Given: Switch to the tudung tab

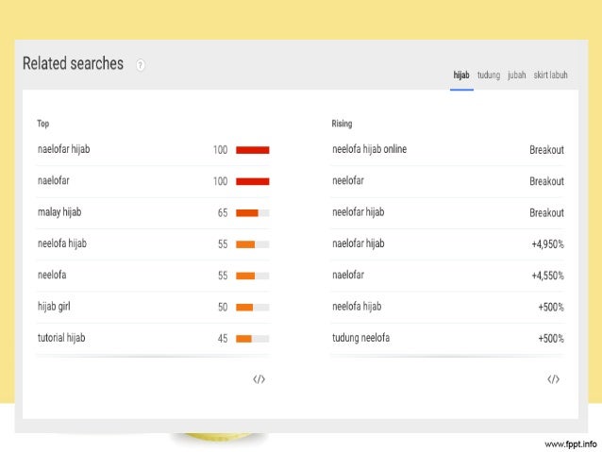Looking at the screenshot, I should click(489, 75).
